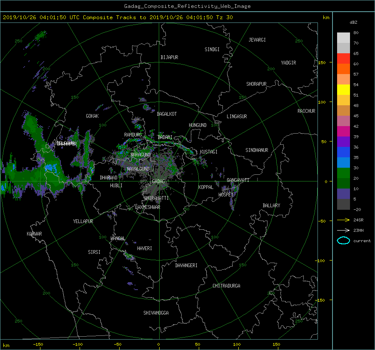Click the Gadag_Composite_Reflectivity_Web_Image title

click(x=187, y=6)
